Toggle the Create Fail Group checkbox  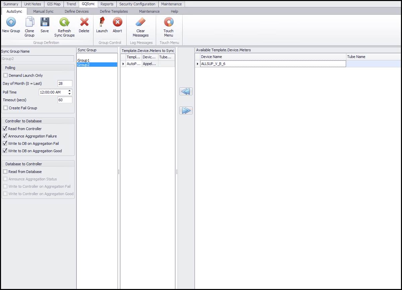(5, 108)
